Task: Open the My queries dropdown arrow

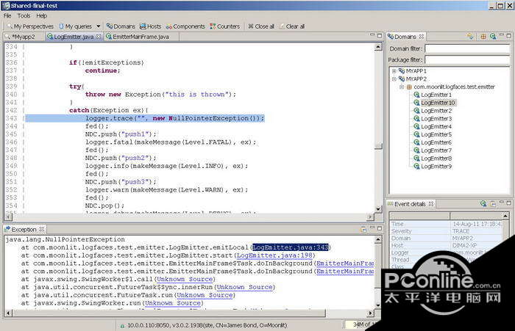Action: coord(98,26)
